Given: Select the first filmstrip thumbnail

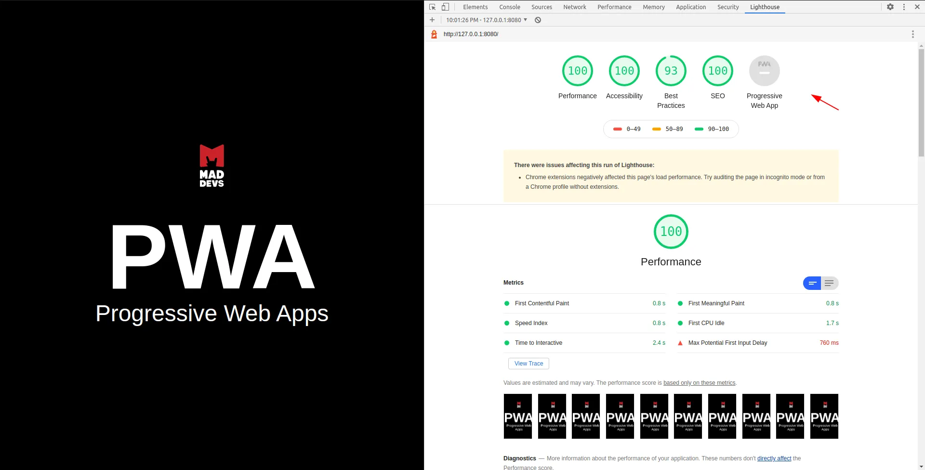Looking at the screenshot, I should click(x=518, y=417).
